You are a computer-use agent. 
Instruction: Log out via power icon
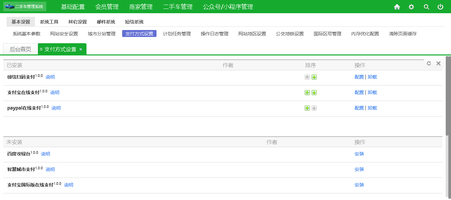(440, 6)
